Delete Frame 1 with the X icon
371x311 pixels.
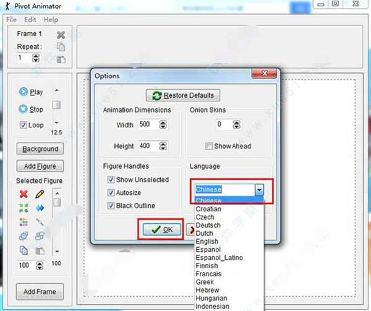[61, 35]
